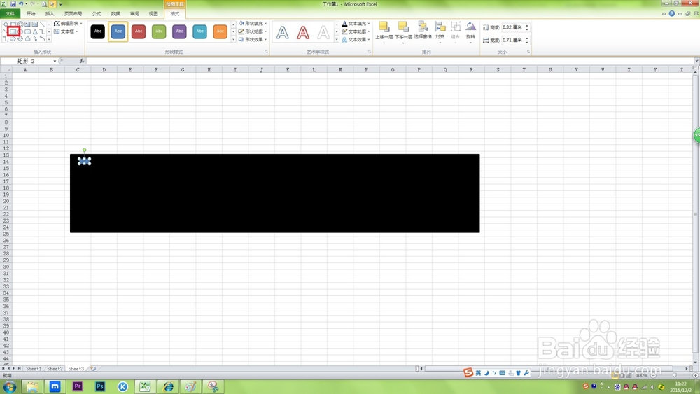Apply the red Abc shape style
Screen dimensions: 700x394
(139, 31)
